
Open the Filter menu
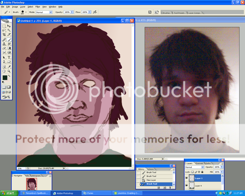coord(37,6)
